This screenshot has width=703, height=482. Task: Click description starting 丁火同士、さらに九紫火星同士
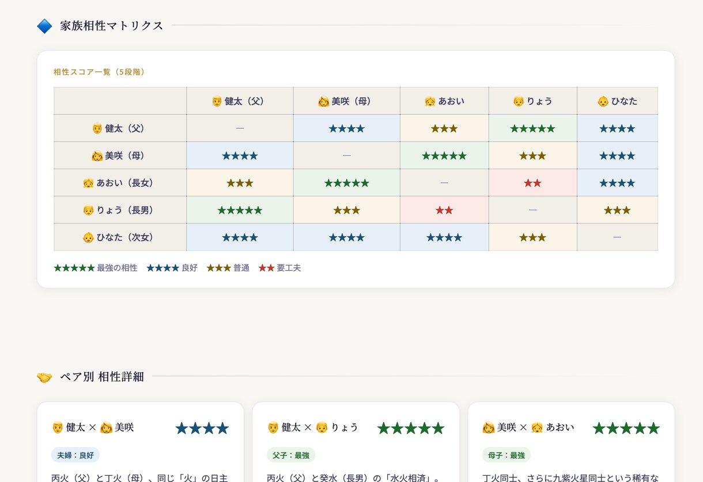570,477
